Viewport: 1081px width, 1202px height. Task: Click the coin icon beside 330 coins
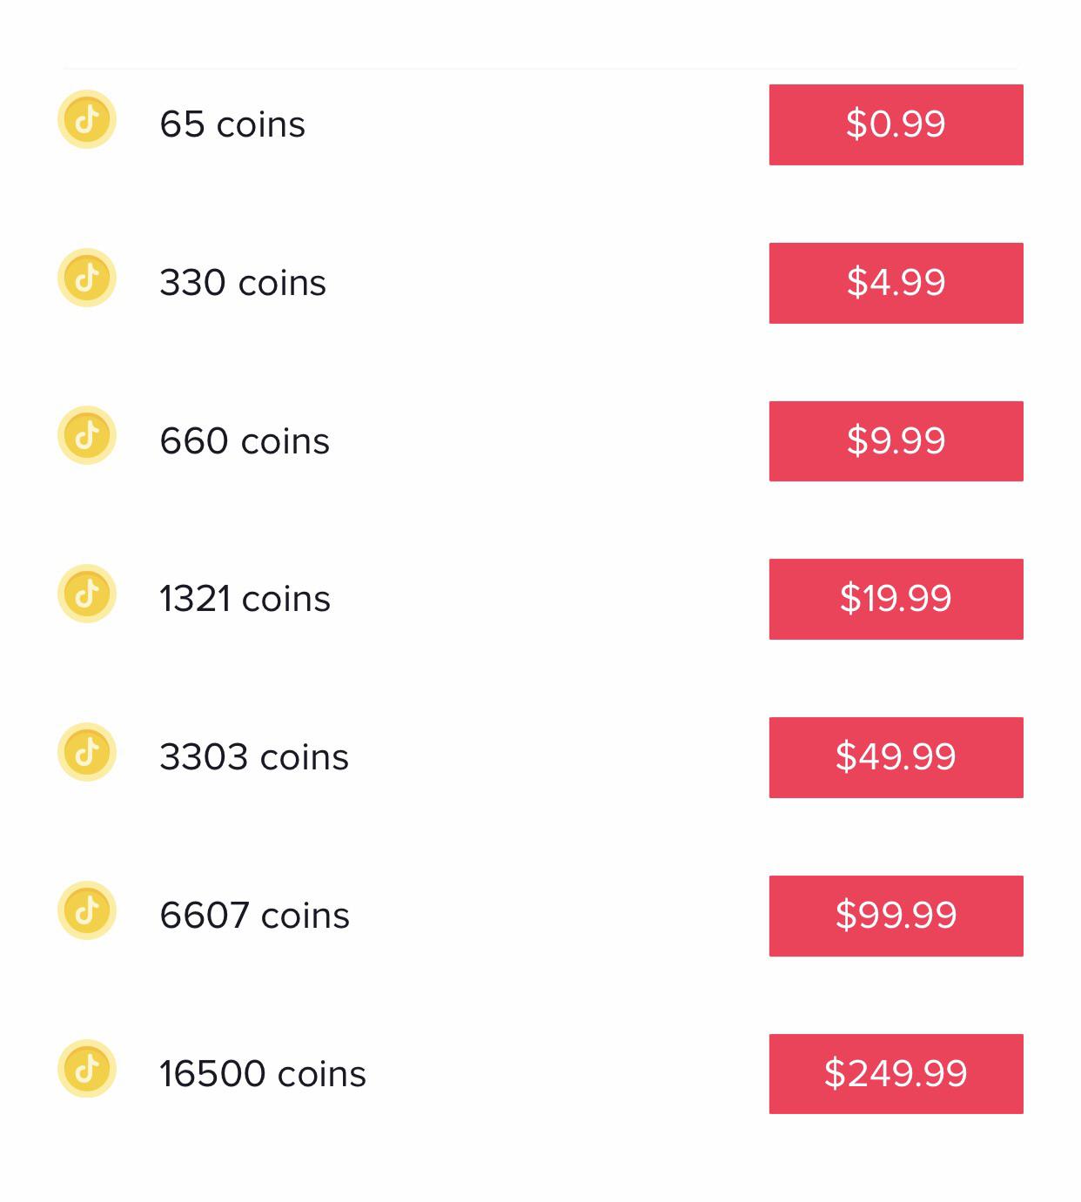click(87, 278)
